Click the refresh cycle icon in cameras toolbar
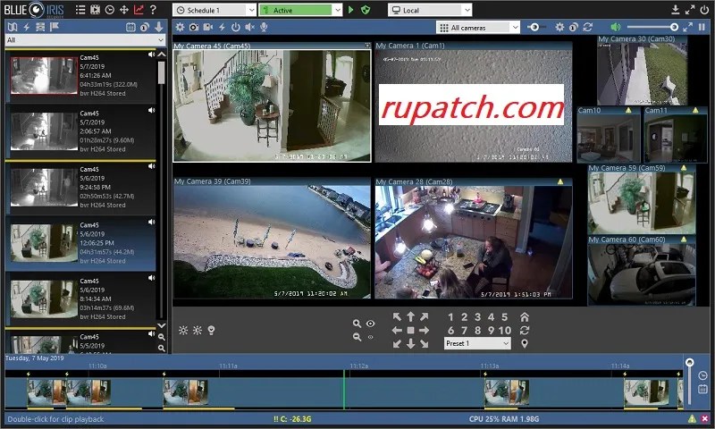715x429 pixels. (x=588, y=28)
